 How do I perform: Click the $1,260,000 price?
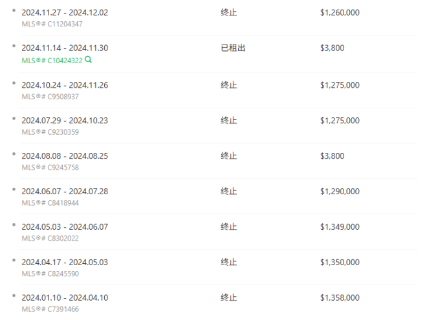tap(340, 12)
